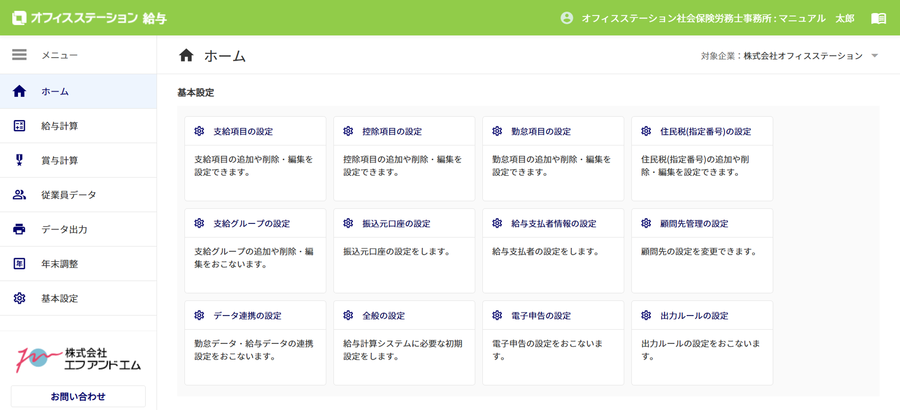The image size is (900, 410).
Task: Open the 顧問先管理の設定 link
Action: click(x=694, y=223)
